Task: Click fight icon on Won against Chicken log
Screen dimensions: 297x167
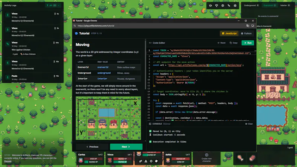Action: pyautogui.click(x=7, y=44)
